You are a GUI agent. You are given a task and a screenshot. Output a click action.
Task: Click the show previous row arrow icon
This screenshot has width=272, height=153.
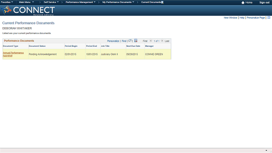coord(150,41)
